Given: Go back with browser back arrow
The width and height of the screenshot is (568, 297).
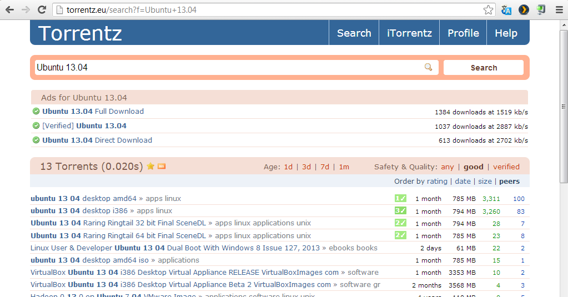Looking at the screenshot, I should pyautogui.click(x=9, y=10).
